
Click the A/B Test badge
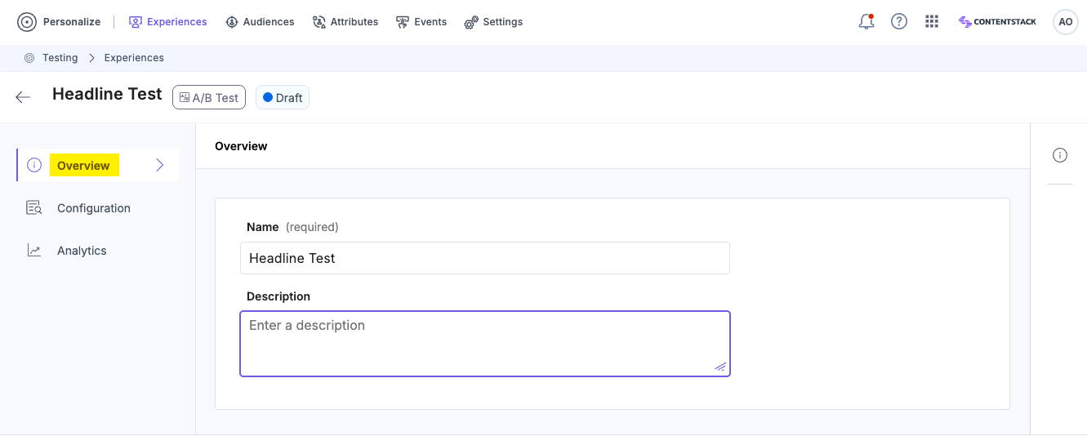pyautogui.click(x=209, y=97)
